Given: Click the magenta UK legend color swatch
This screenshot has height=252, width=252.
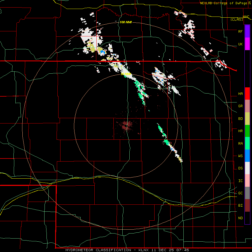Looking at the screenshot, I should tap(247, 44).
